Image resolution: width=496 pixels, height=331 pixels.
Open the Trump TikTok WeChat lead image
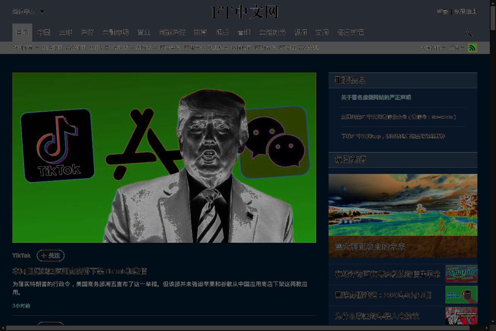pos(164,157)
